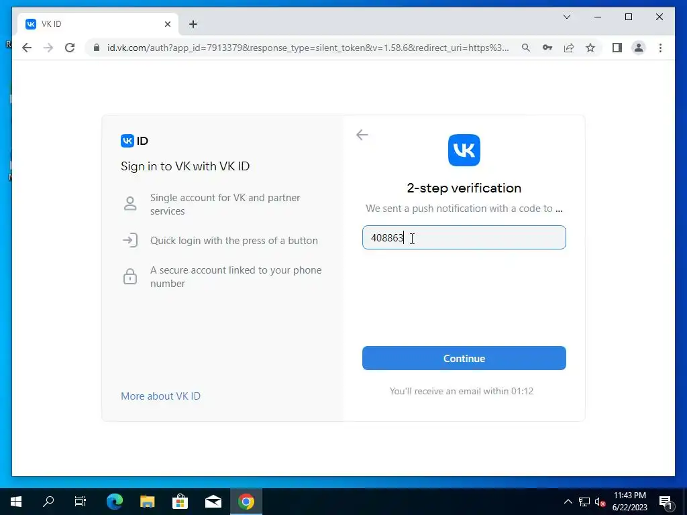
Task: Click the VK ID logo in left panel
Action: (134, 141)
